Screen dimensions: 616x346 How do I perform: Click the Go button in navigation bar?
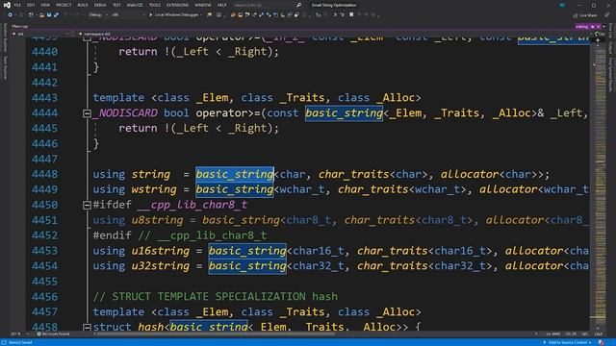[x=600, y=35]
